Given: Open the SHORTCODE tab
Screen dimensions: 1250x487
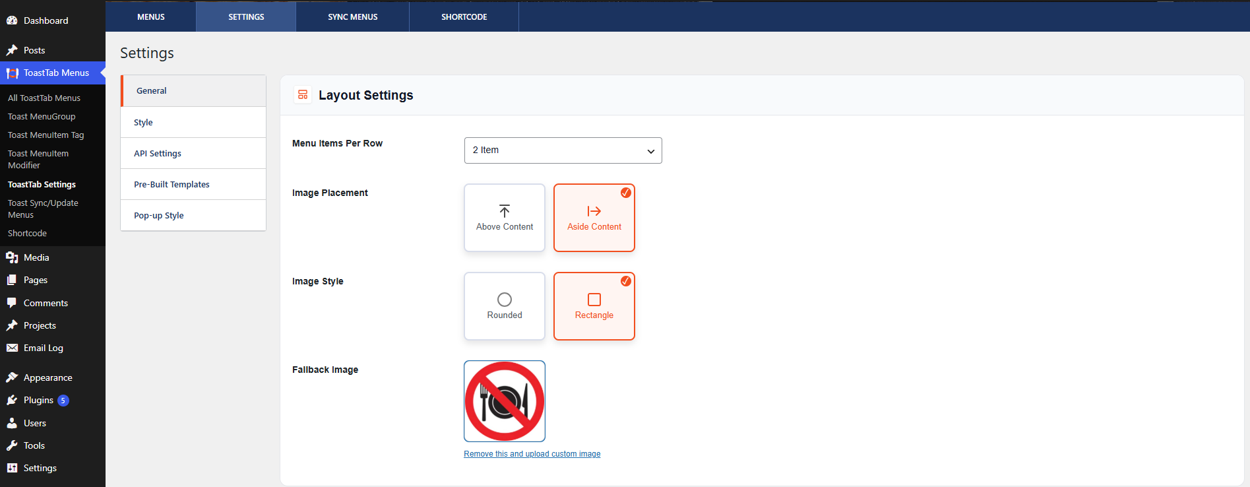Looking at the screenshot, I should (464, 16).
